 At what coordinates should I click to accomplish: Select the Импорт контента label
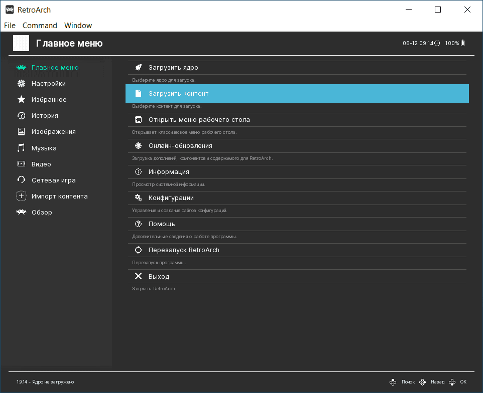click(59, 196)
